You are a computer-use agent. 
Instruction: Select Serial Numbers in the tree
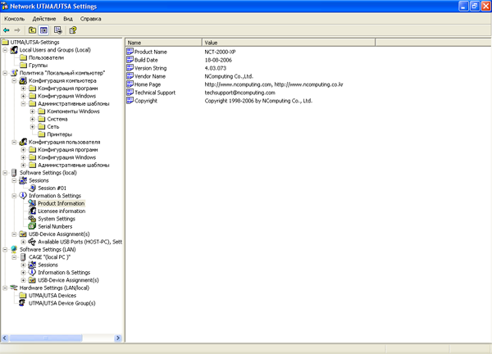coord(55,226)
